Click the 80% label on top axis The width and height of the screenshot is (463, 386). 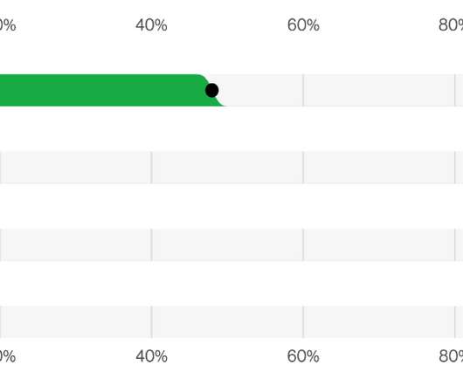[451, 24]
